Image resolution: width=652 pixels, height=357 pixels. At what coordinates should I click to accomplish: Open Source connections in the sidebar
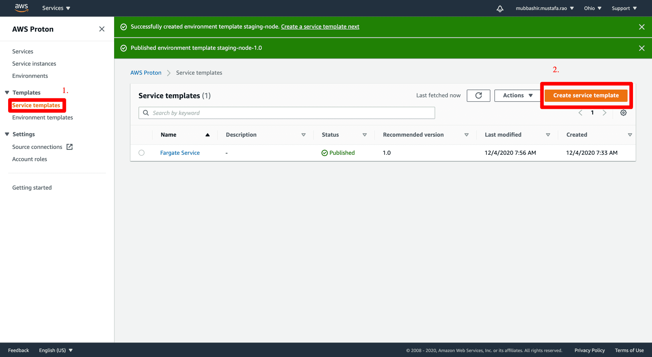coord(37,147)
